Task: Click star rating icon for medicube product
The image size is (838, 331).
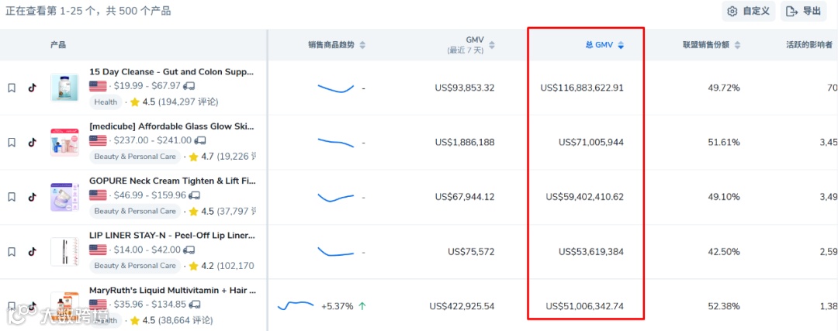Action: click(x=193, y=157)
